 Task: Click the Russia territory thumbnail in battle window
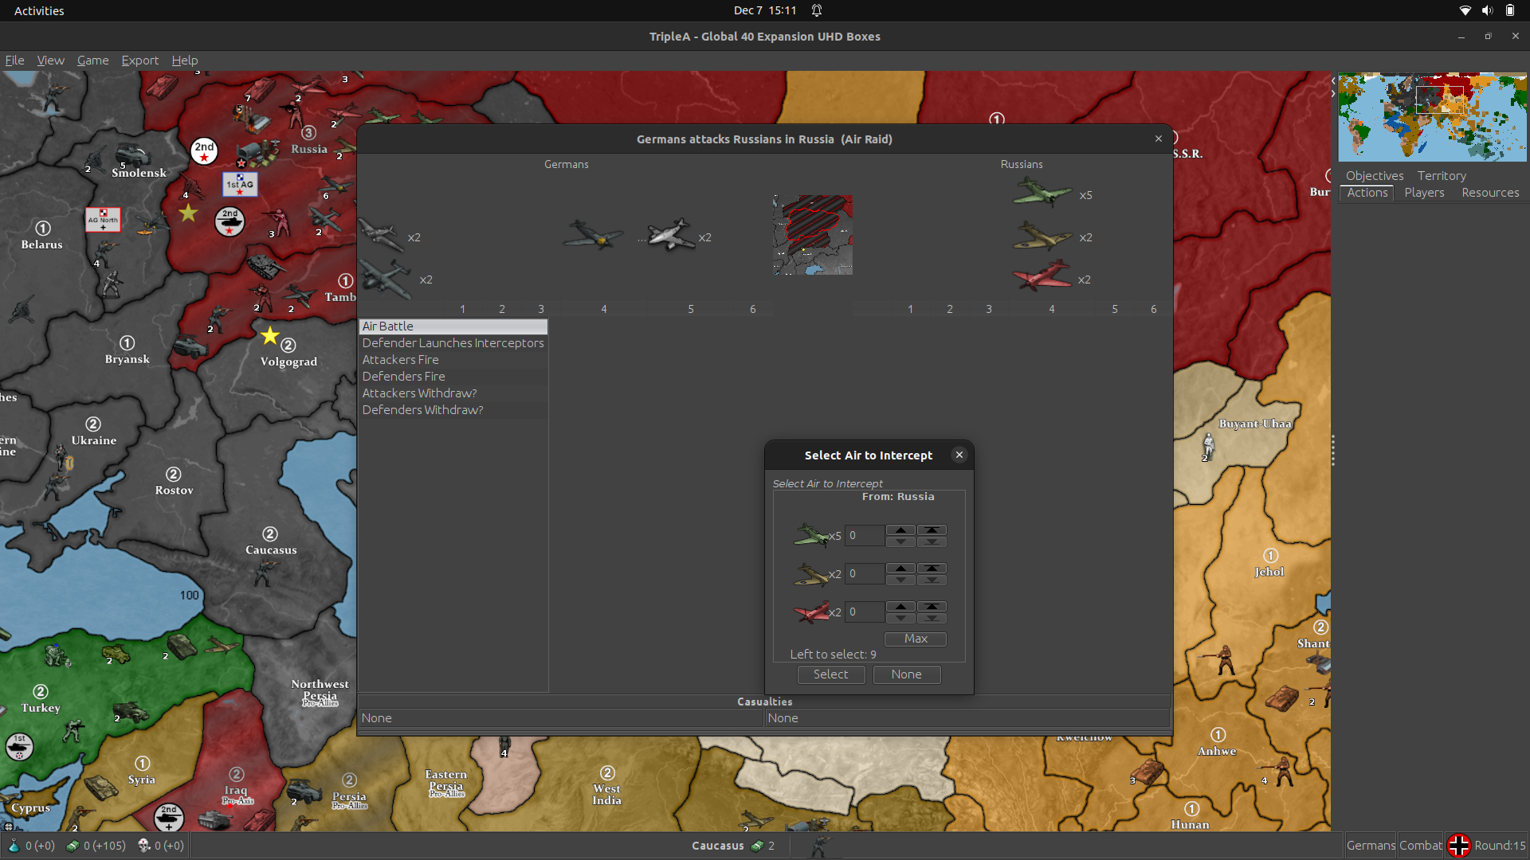813,235
